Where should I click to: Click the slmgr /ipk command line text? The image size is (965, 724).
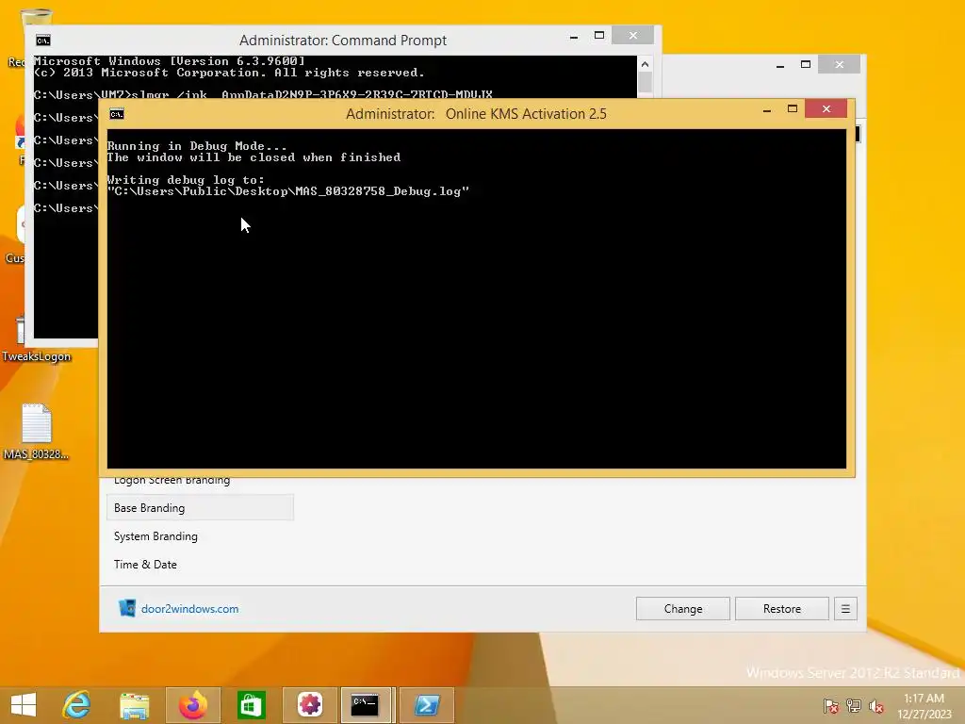click(x=312, y=95)
